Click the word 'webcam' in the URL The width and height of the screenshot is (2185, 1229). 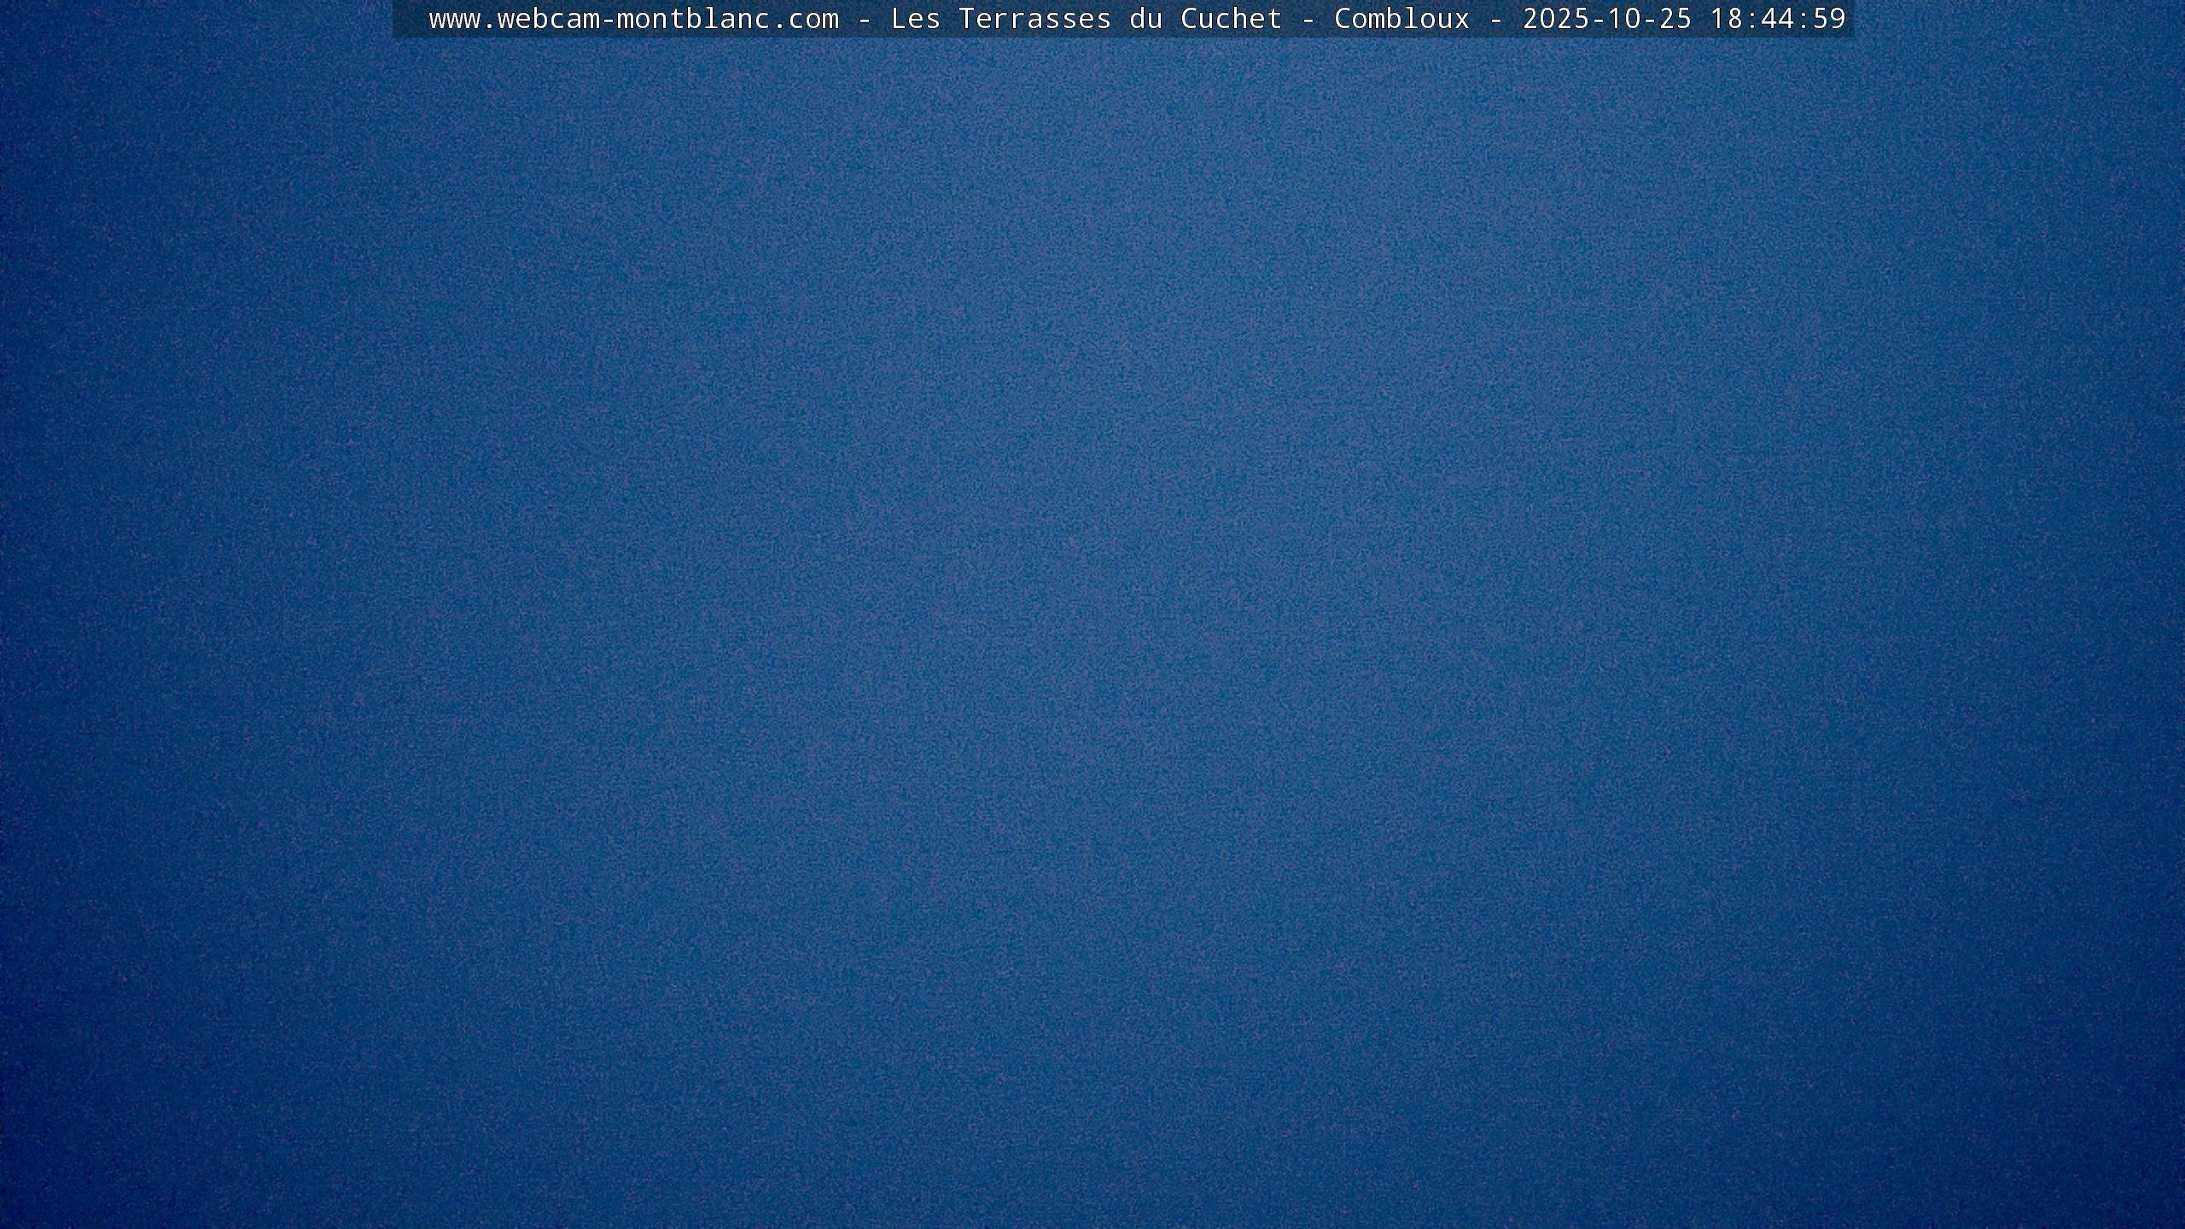pyautogui.click(x=548, y=19)
